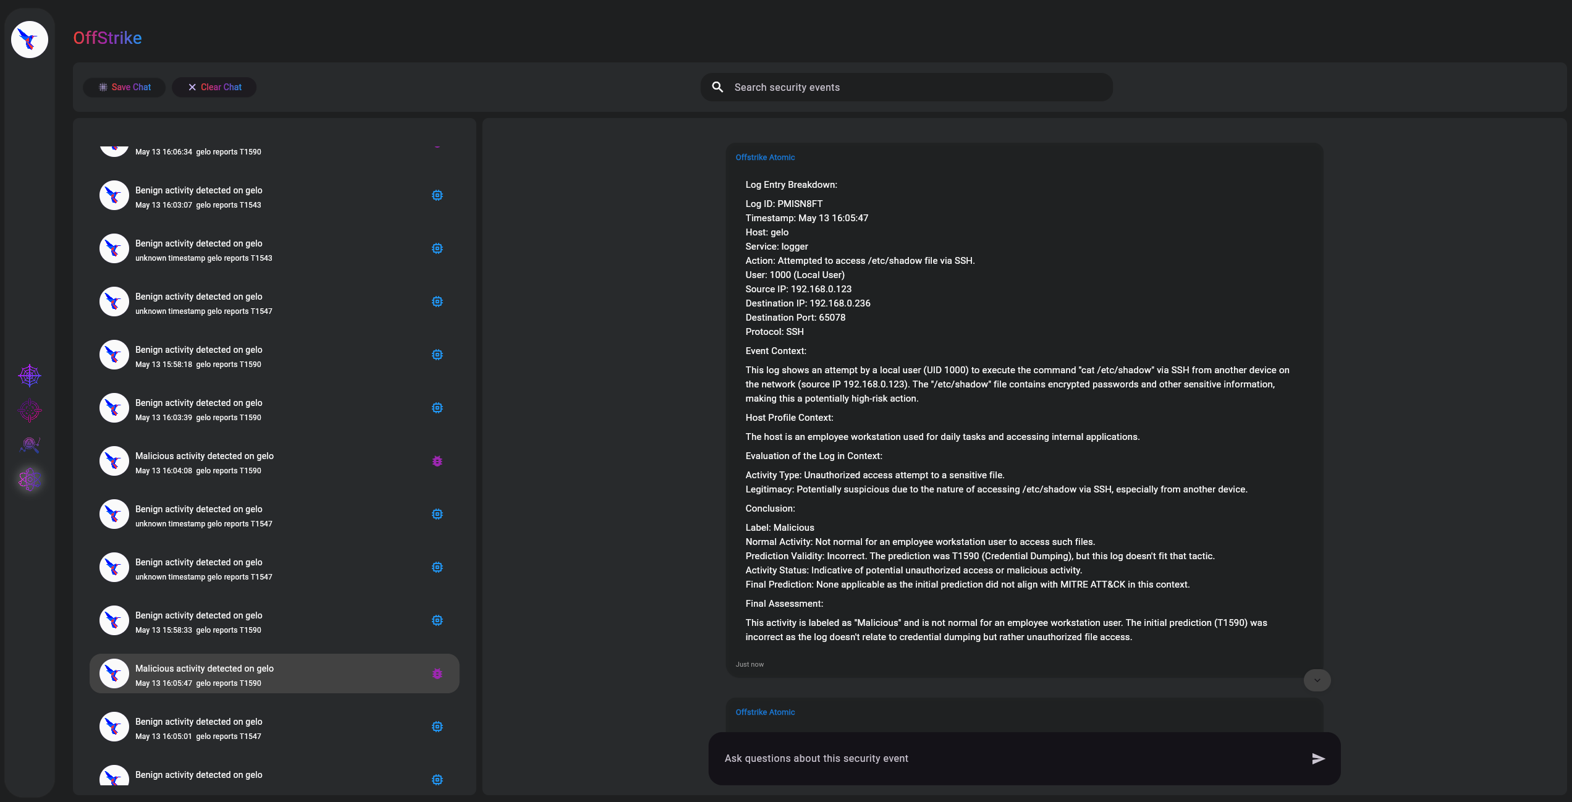The width and height of the screenshot is (1572, 802).
Task: Focus the Ask questions about this security event box
Action: point(1024,759)
